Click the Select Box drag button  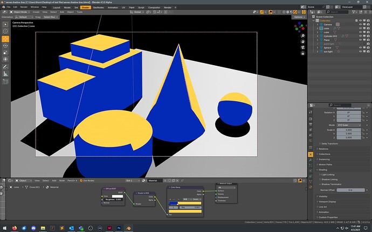[x=50, y=17]
